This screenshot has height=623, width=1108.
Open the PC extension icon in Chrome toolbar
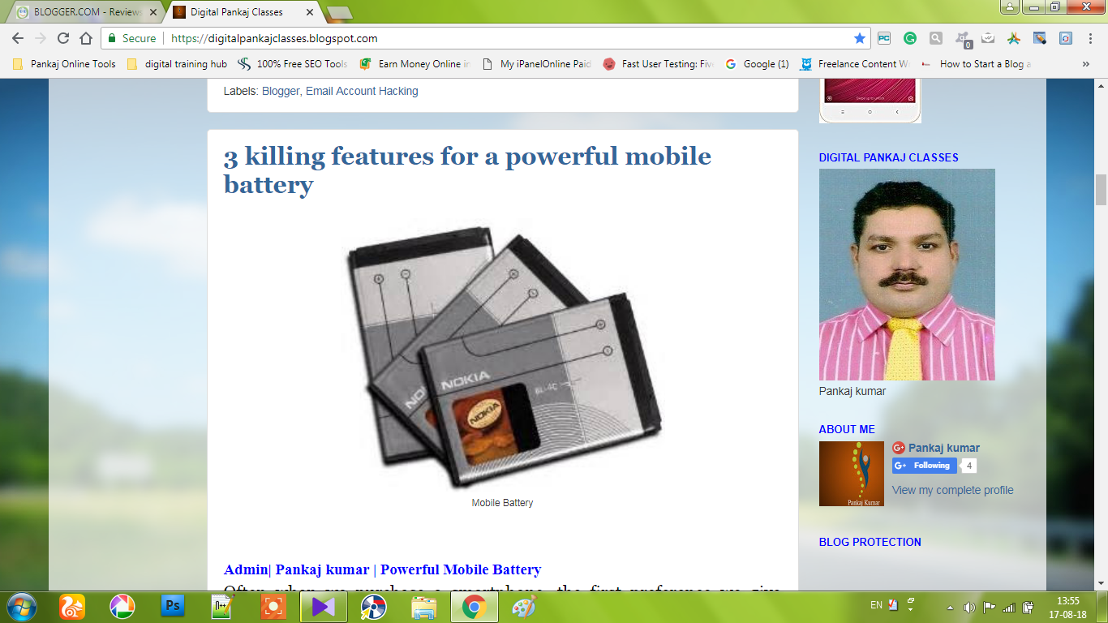tap(884, 38)
